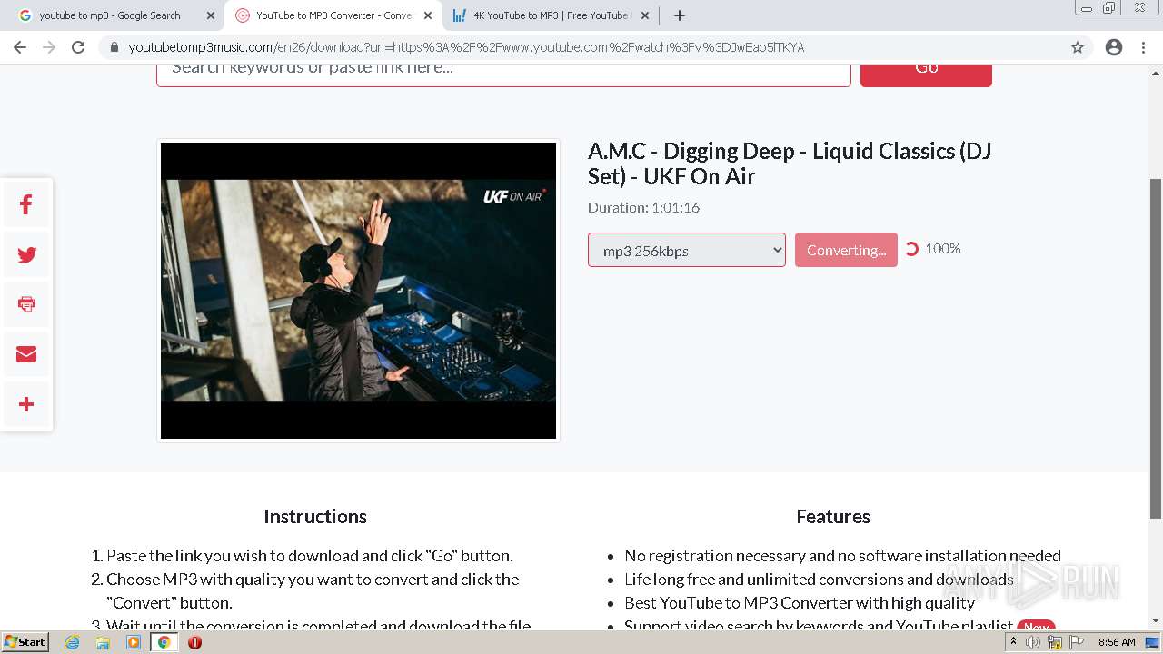
Task: Click the scrollbar down arrow
Action: pos(1156,621)
